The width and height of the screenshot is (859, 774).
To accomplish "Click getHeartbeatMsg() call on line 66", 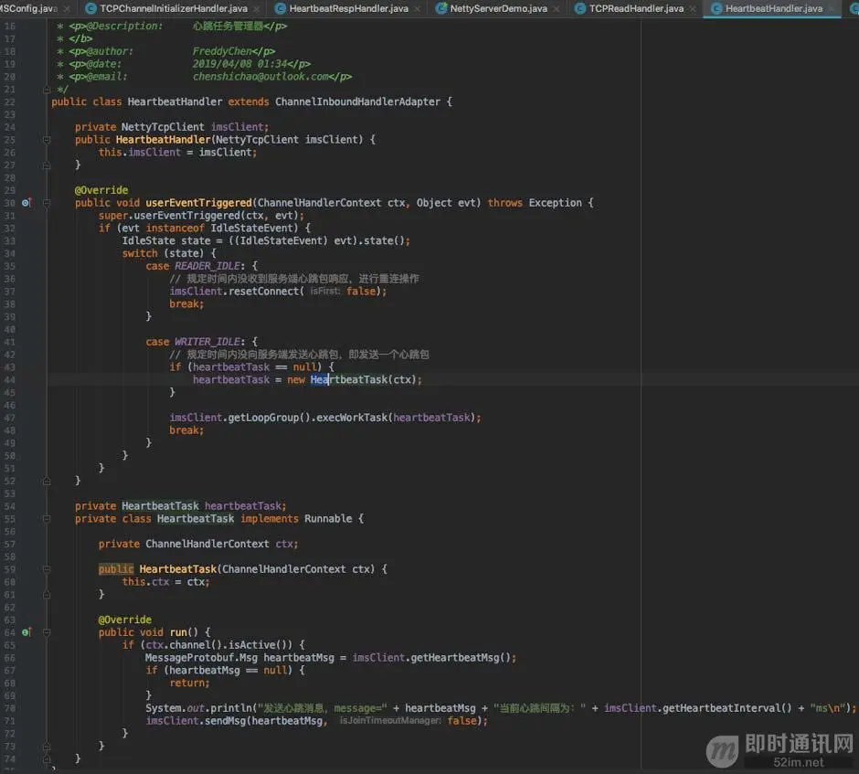I will point(460,657).
